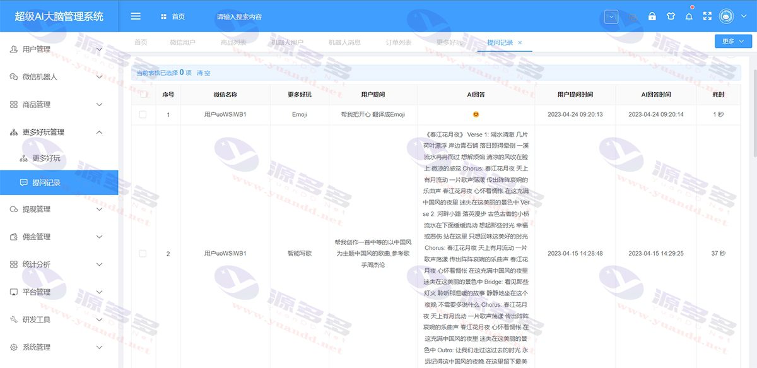This screenshot has height=368, width=757.
Task: Expand the 微信机器人 menu chevron
Action: tap(99, 77)
